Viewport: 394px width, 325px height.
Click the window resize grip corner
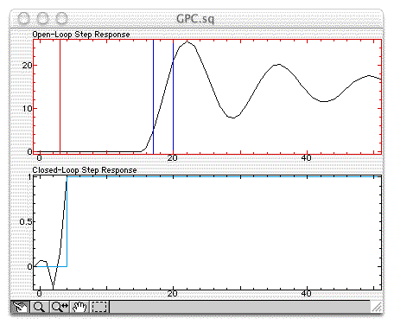377,307
